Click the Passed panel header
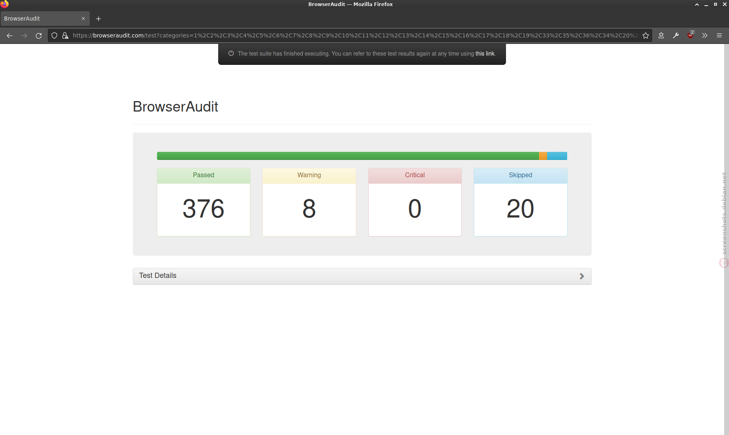This screenshot has width=729, height=435. coord(203,176)
